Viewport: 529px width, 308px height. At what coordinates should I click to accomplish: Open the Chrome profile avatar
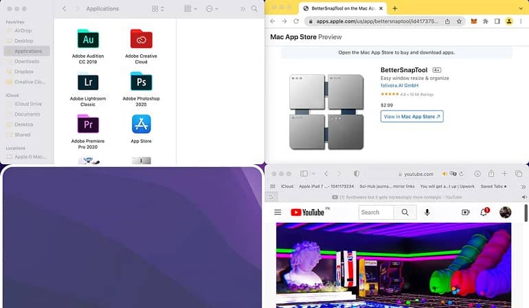click(x=509, y=21)
